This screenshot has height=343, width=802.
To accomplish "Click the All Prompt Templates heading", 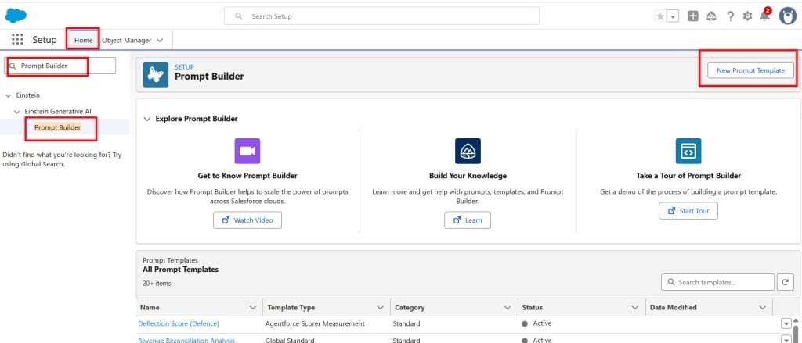I will (x=181, y=269).
